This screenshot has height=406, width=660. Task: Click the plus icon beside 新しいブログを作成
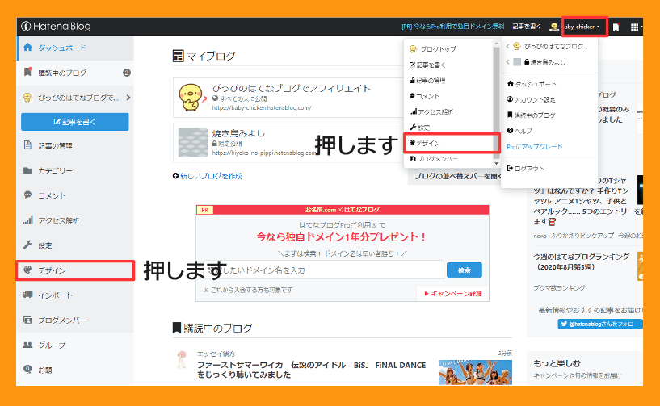[175, 176]
